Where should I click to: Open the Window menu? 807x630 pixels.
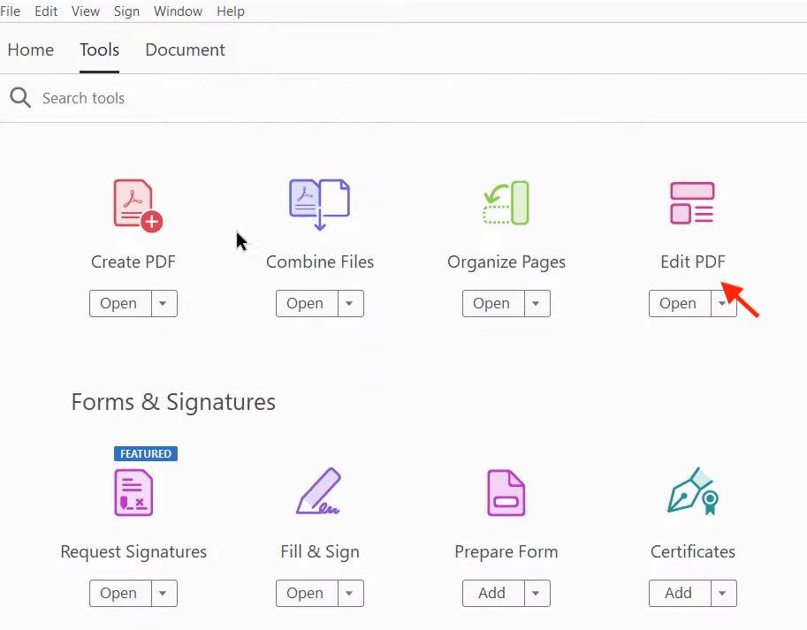(178, 11)
